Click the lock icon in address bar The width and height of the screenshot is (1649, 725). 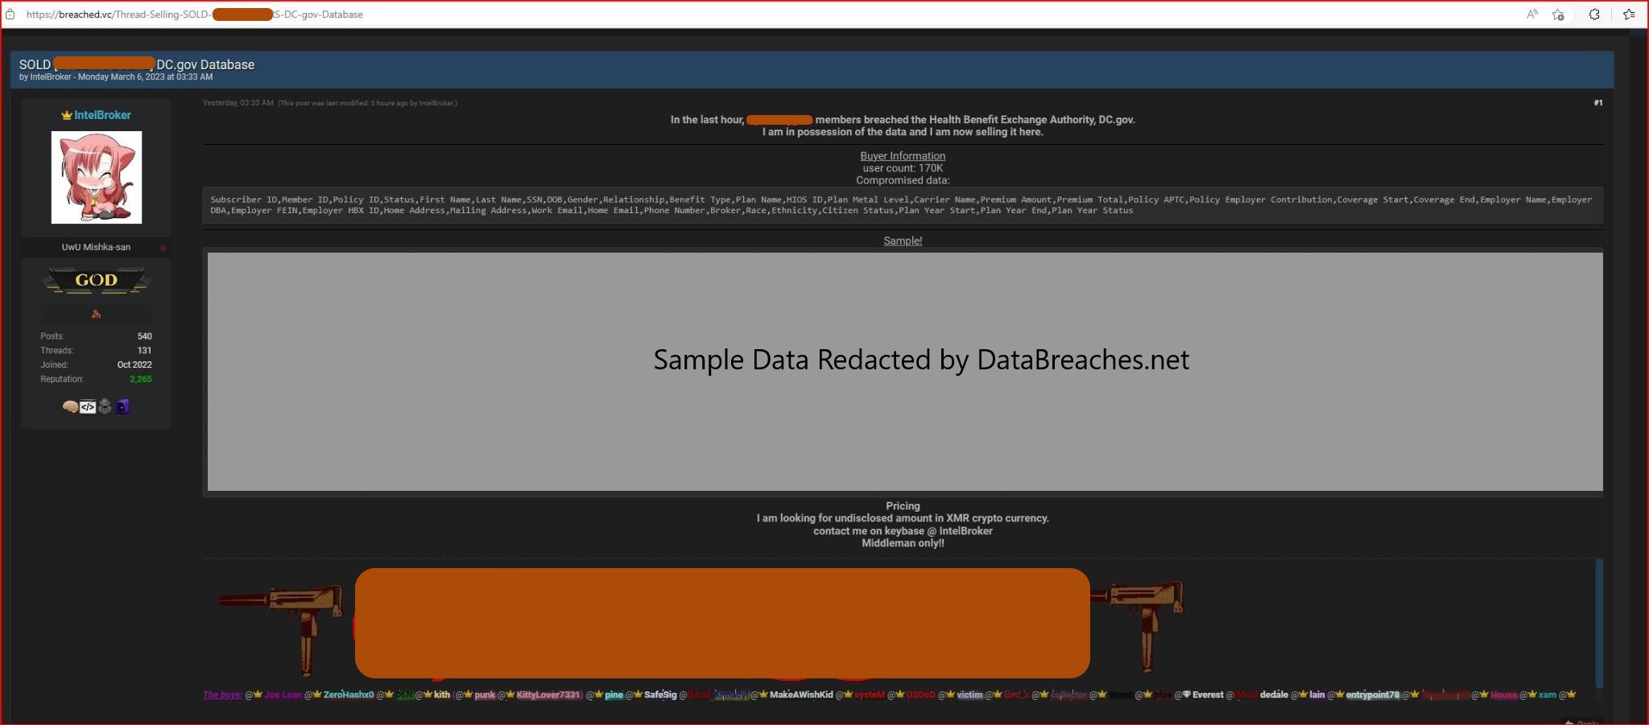pos(10,14)
